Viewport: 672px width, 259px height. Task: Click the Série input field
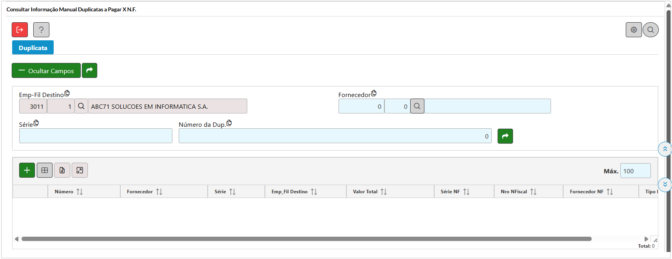(x=96, y=136)
